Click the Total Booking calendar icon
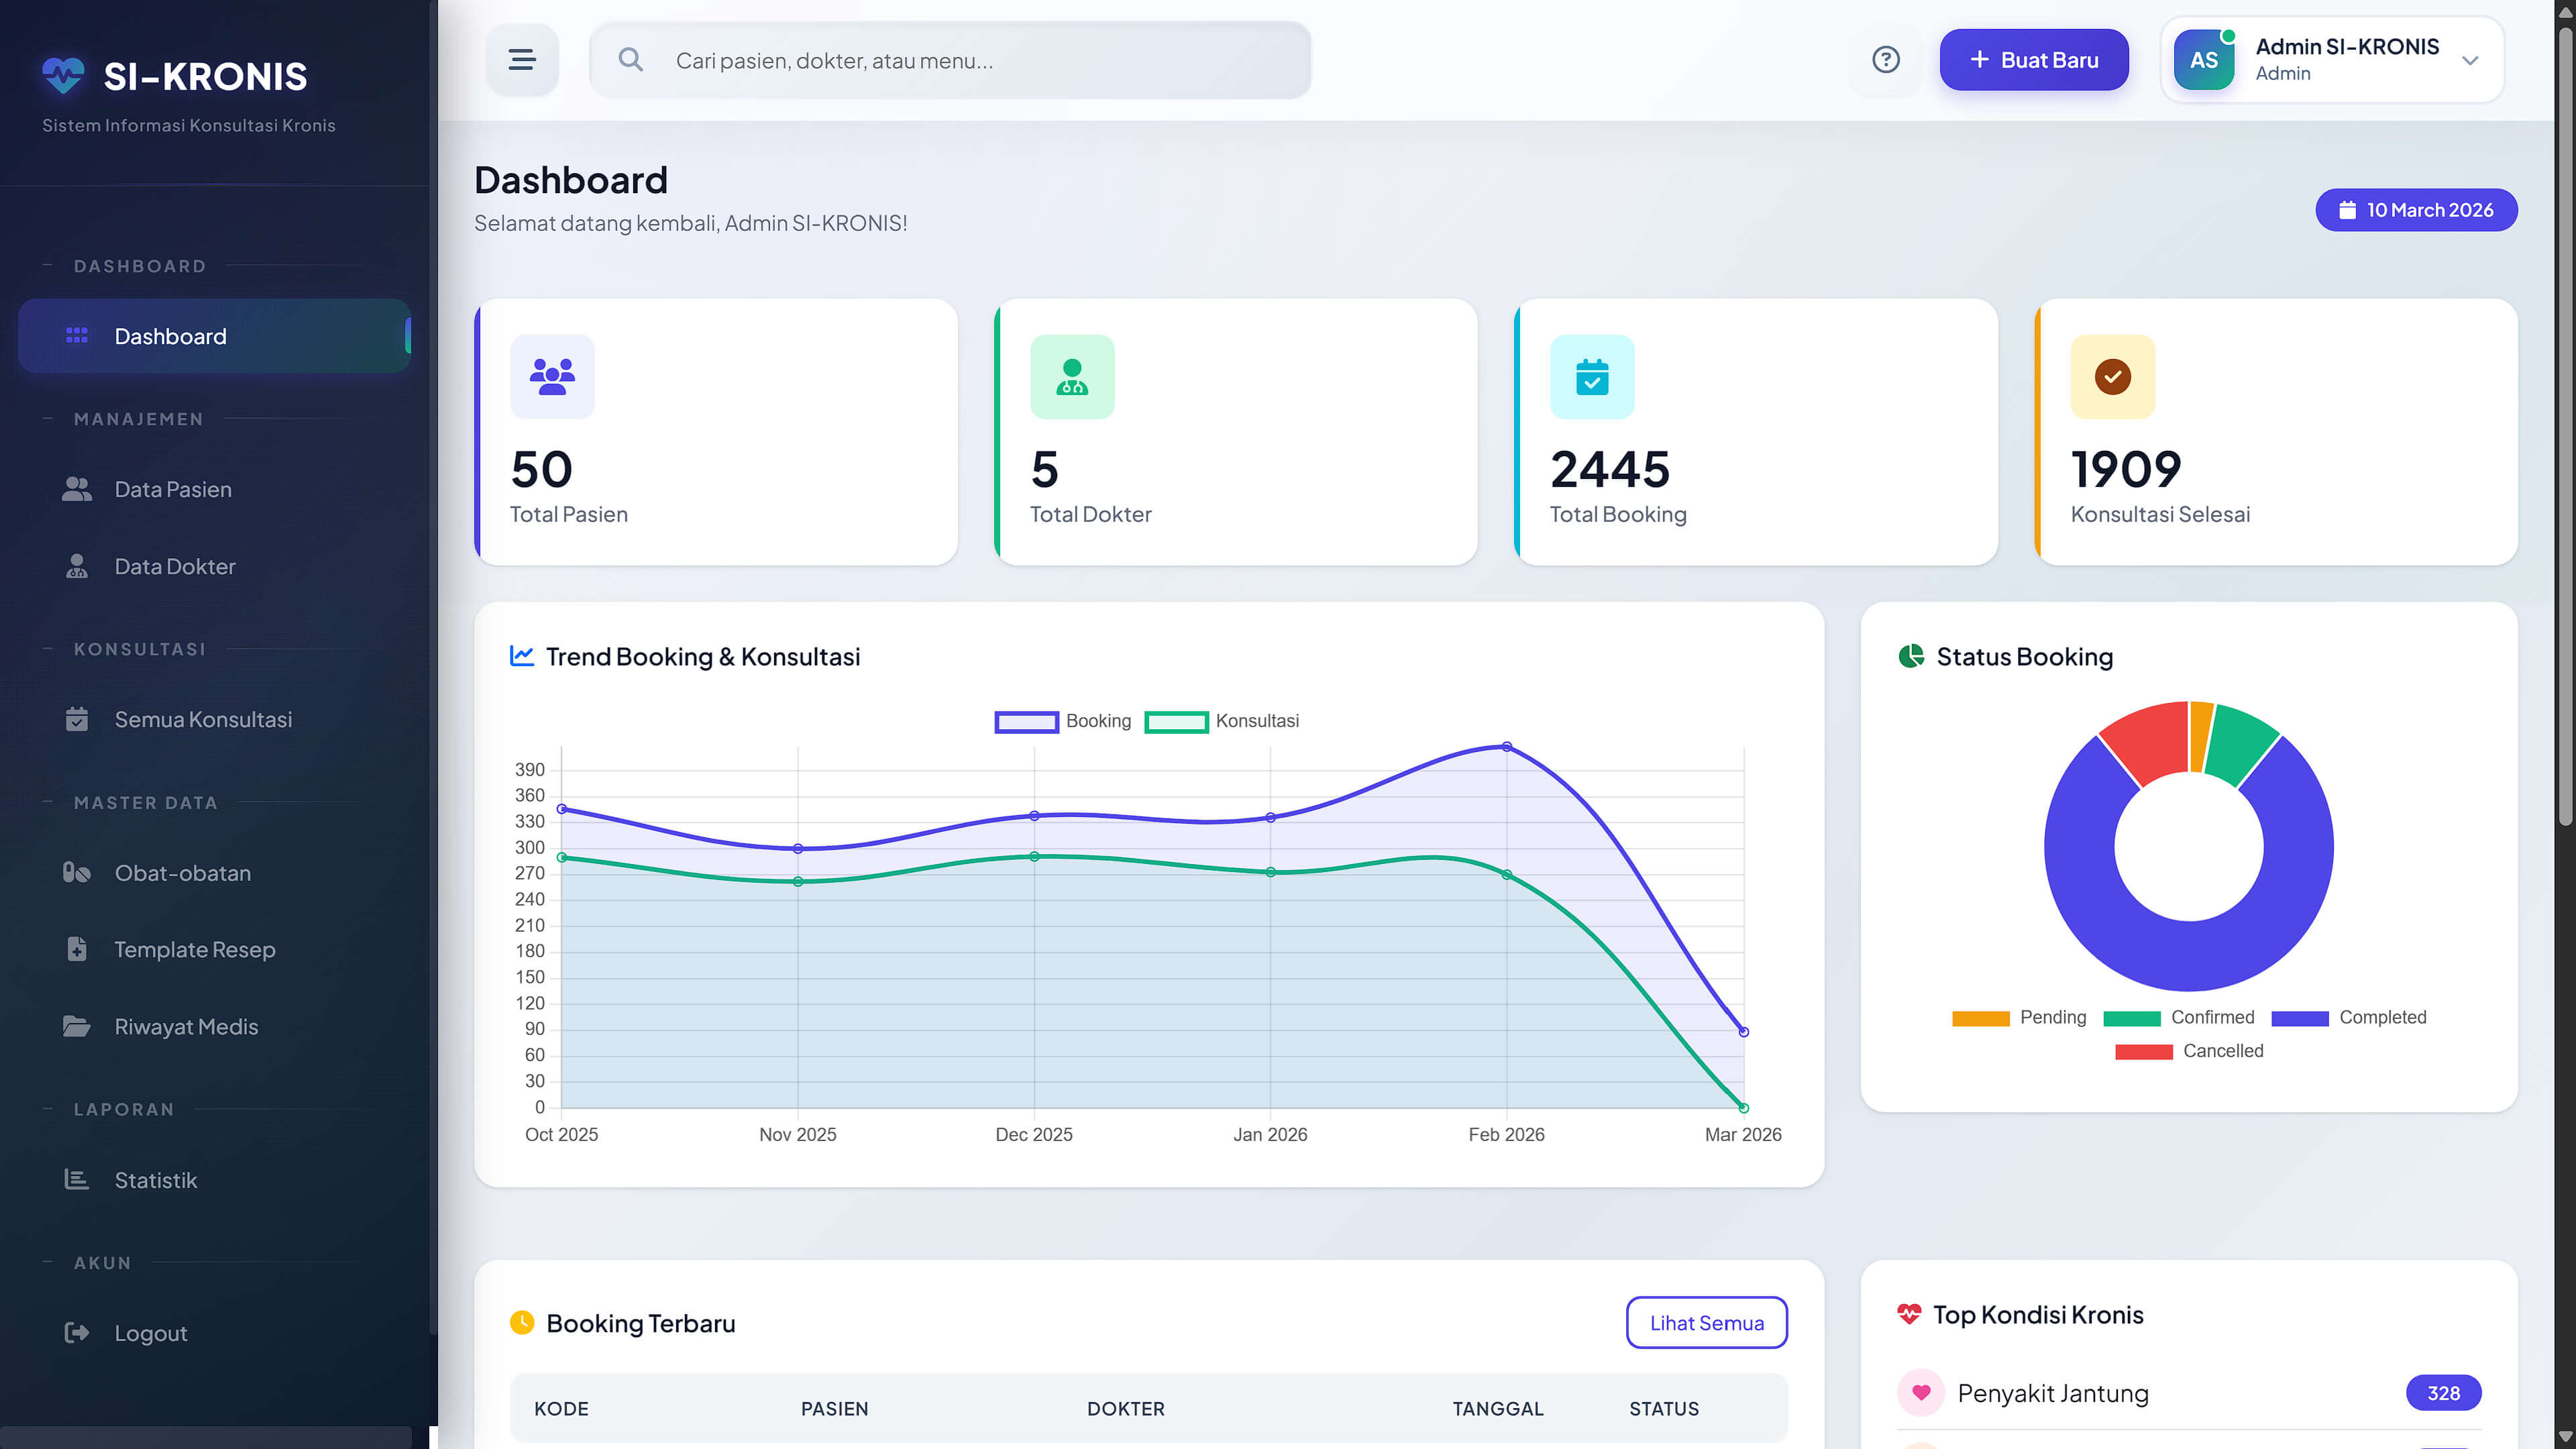 (1592, 377)
